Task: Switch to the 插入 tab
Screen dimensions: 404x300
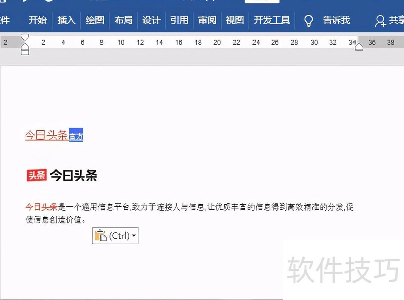Action: point(66,20)
